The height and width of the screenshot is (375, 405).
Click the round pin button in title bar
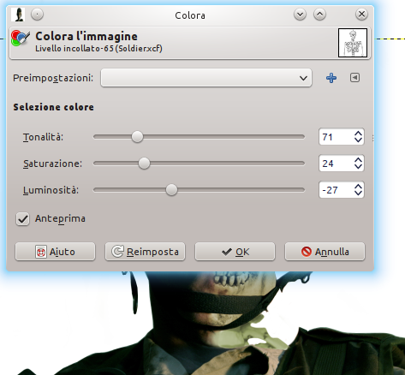click(x=37, y=14)
